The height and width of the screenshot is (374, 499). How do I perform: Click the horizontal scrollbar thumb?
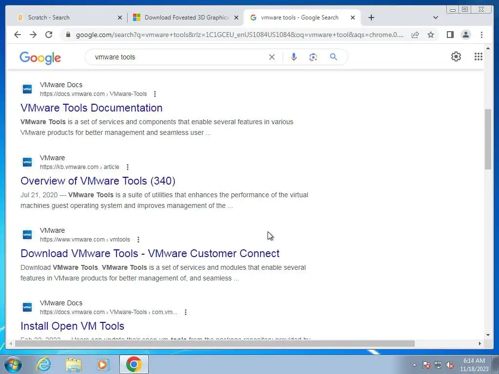coord(215,343)
